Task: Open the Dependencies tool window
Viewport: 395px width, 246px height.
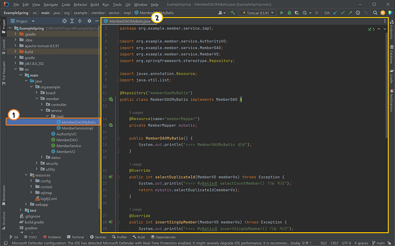Action: (163, 237)
